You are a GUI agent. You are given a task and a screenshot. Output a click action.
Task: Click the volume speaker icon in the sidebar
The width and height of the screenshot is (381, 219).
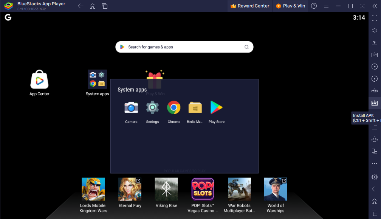coord(375,30)
